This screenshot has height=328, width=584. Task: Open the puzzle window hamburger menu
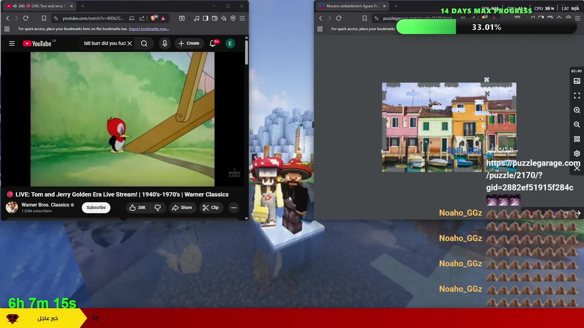[578, 18]
